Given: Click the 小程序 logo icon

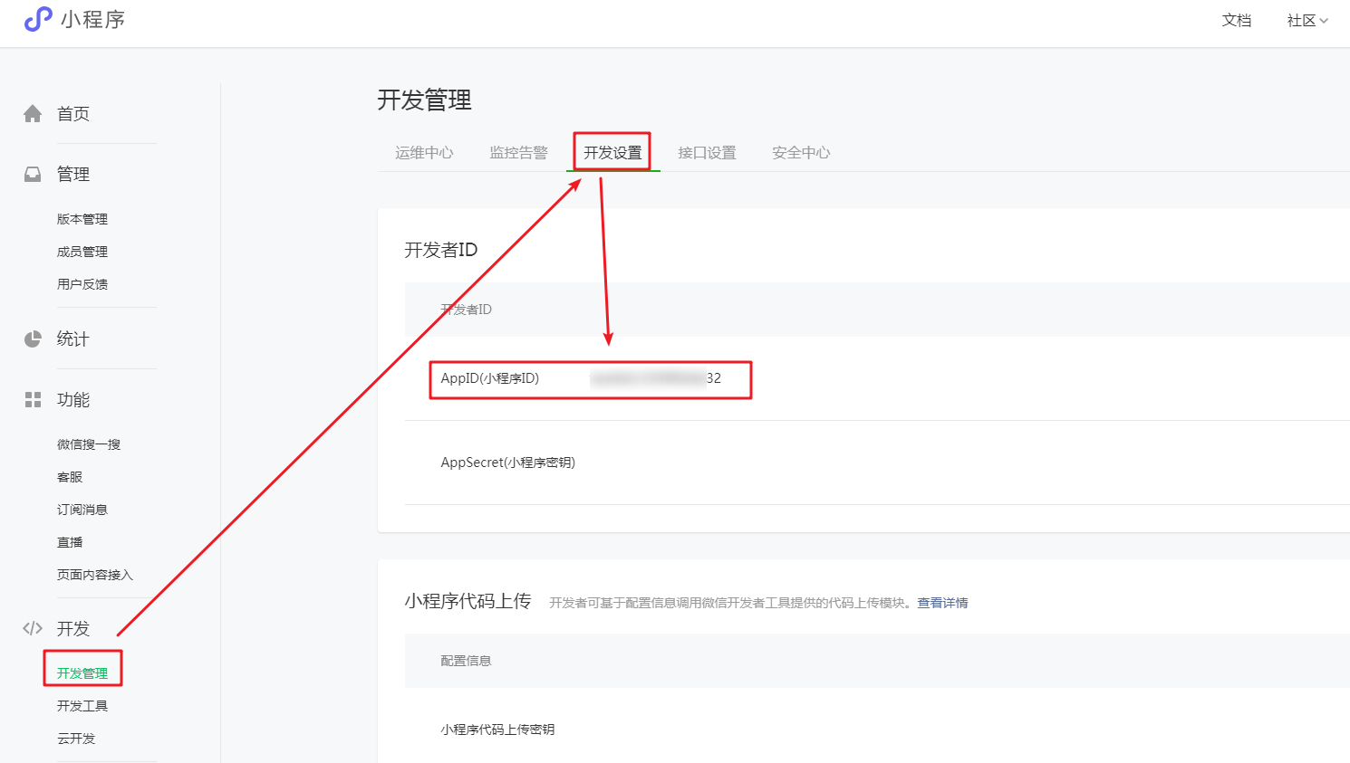Looking at the screenshot, I should [x=38, y=19].
